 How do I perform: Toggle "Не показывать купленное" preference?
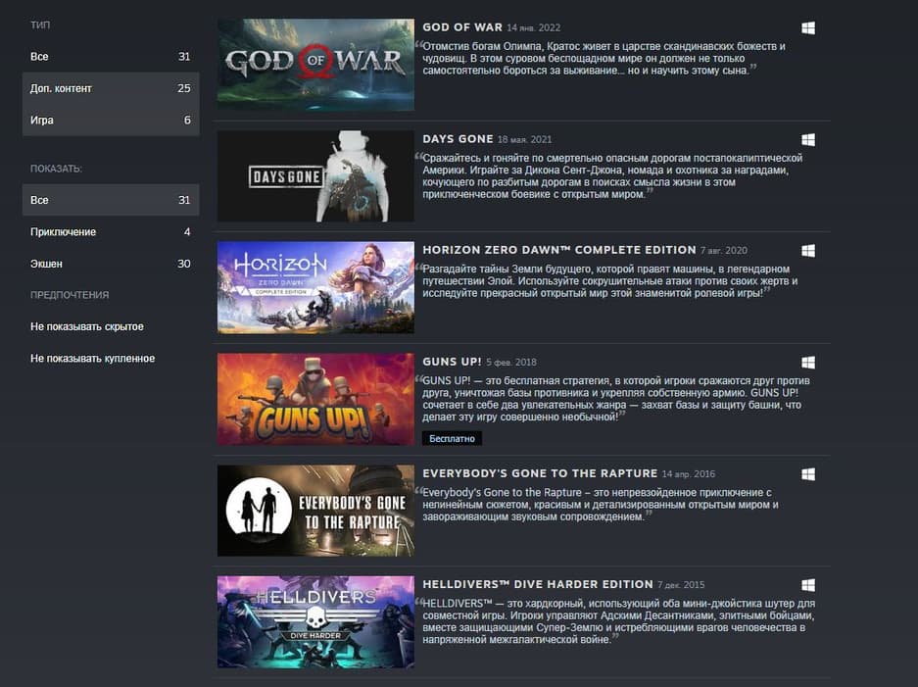pos(92,359)
